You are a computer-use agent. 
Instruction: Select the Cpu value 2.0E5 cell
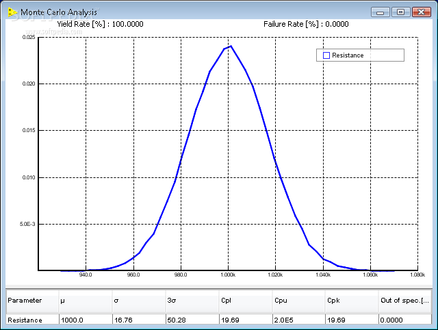point(299,320)
